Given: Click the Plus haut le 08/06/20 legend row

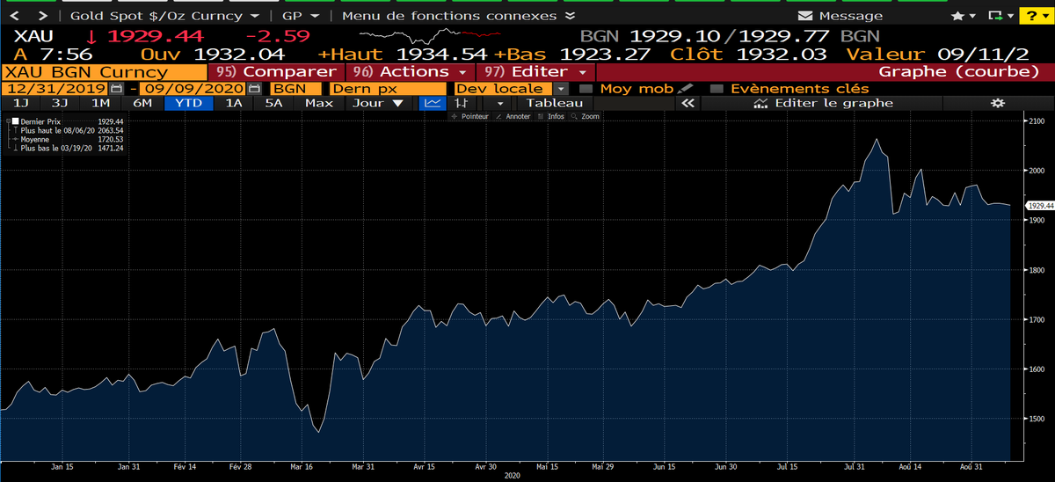Looking at the screenshot, I should (x=72, y=130).
